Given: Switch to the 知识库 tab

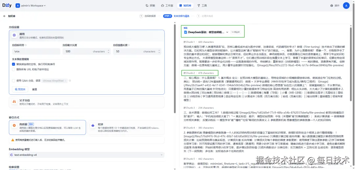Looking at the screenshot, I should point(185,6).
